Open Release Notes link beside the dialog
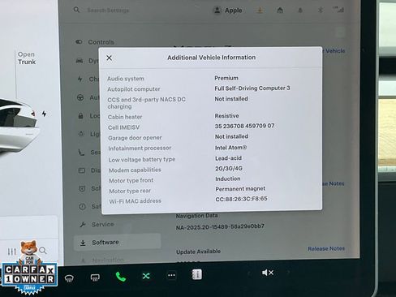 (x=334, y=183)
